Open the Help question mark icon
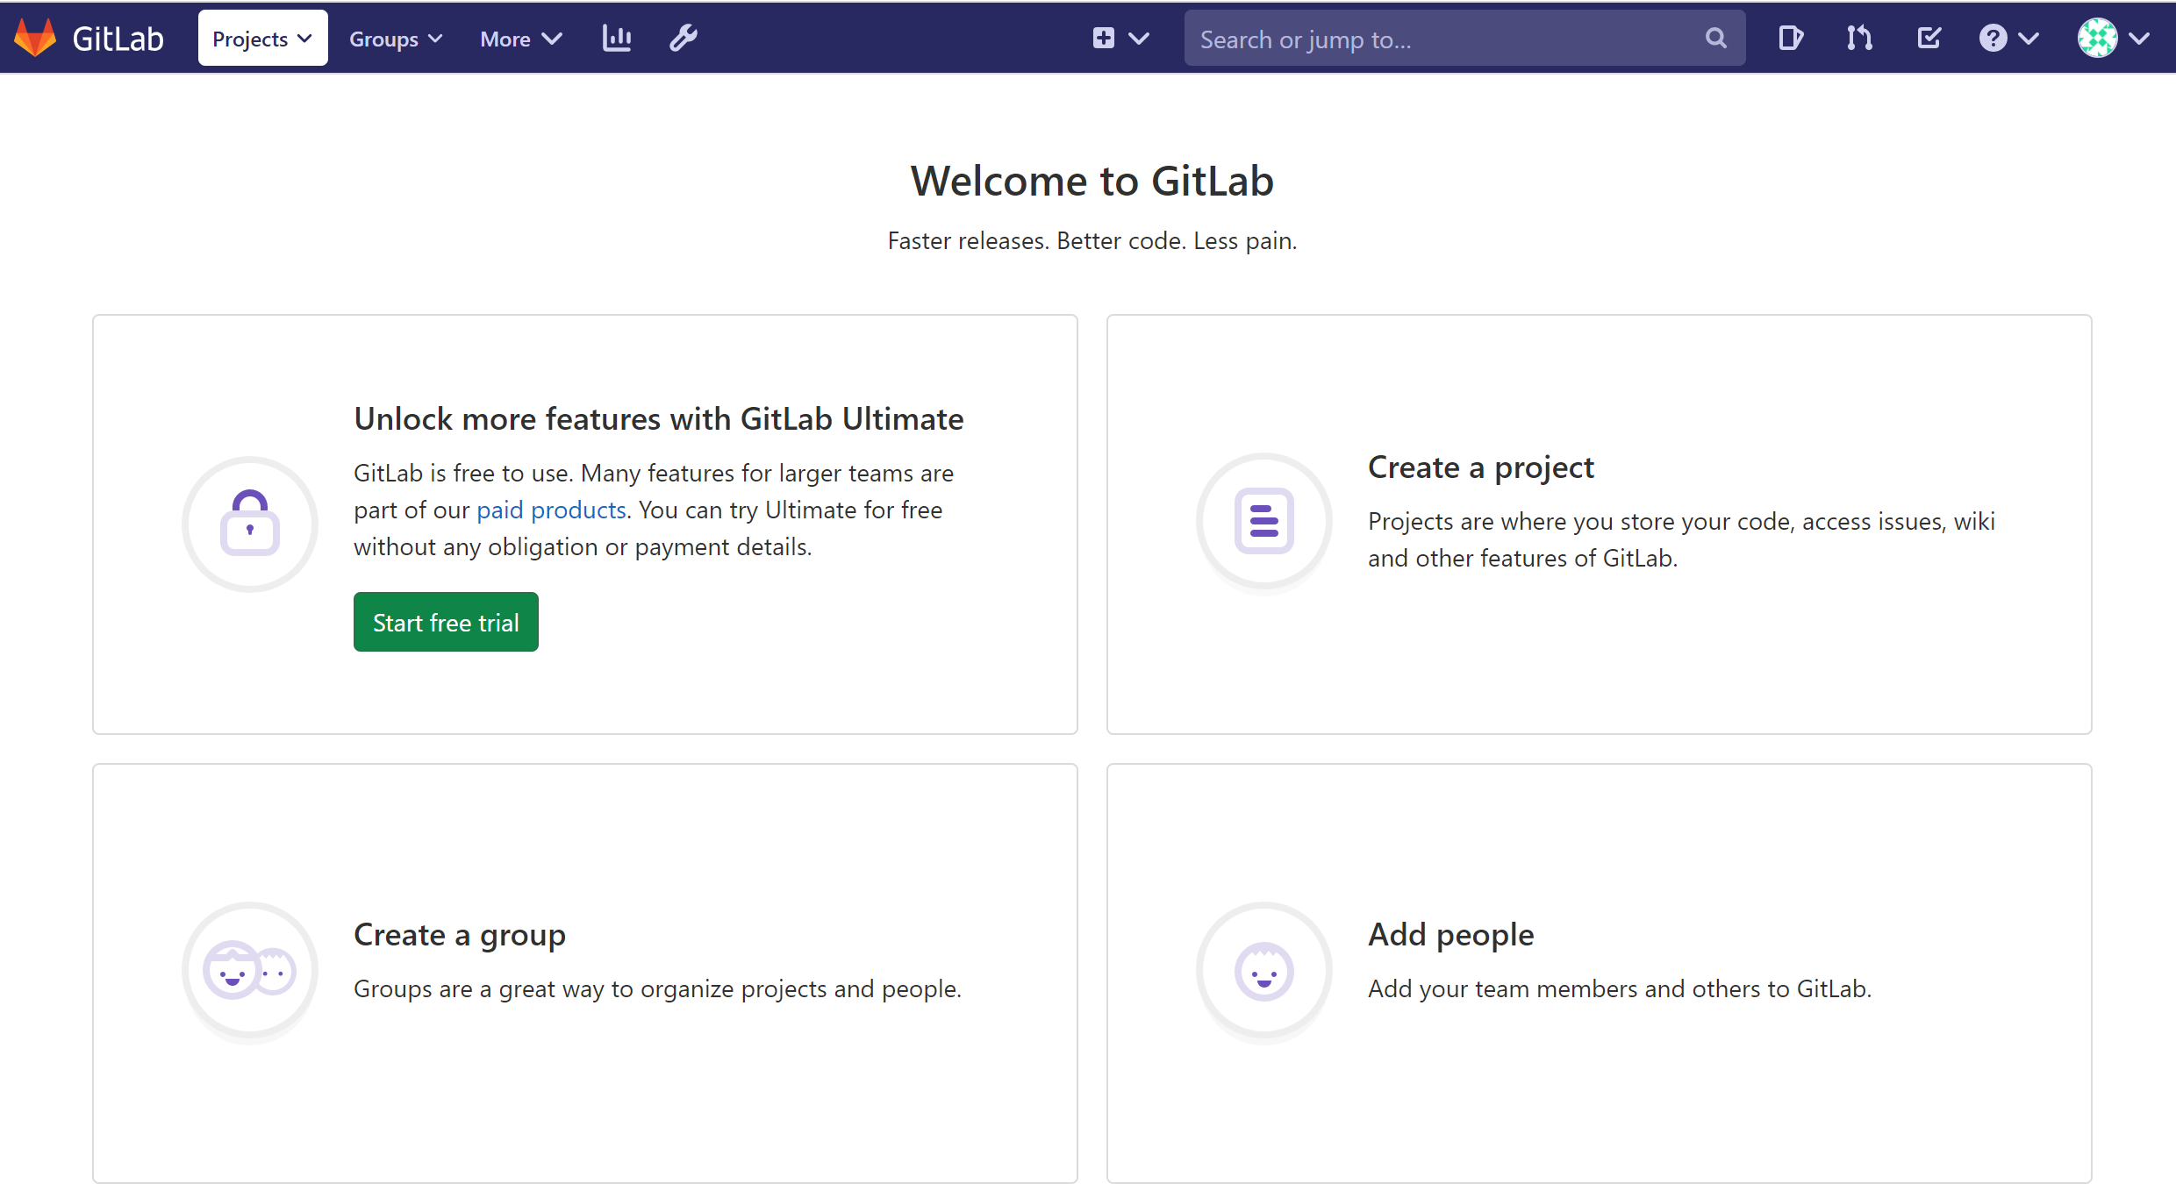The image size is (2176, 1184). click(1993, 38)
